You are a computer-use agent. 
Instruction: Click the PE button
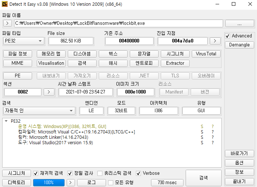(x=18, y=76)
